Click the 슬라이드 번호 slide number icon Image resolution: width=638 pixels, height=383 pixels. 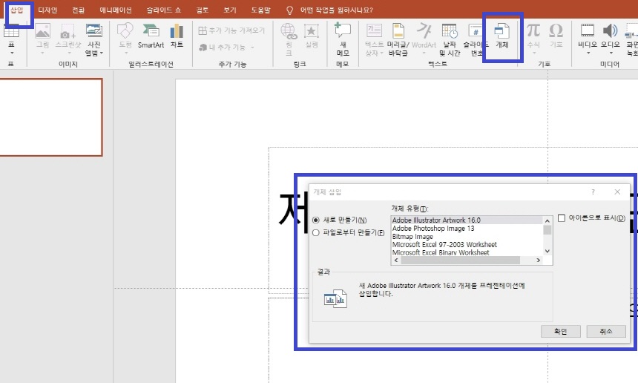pos(475,31)
